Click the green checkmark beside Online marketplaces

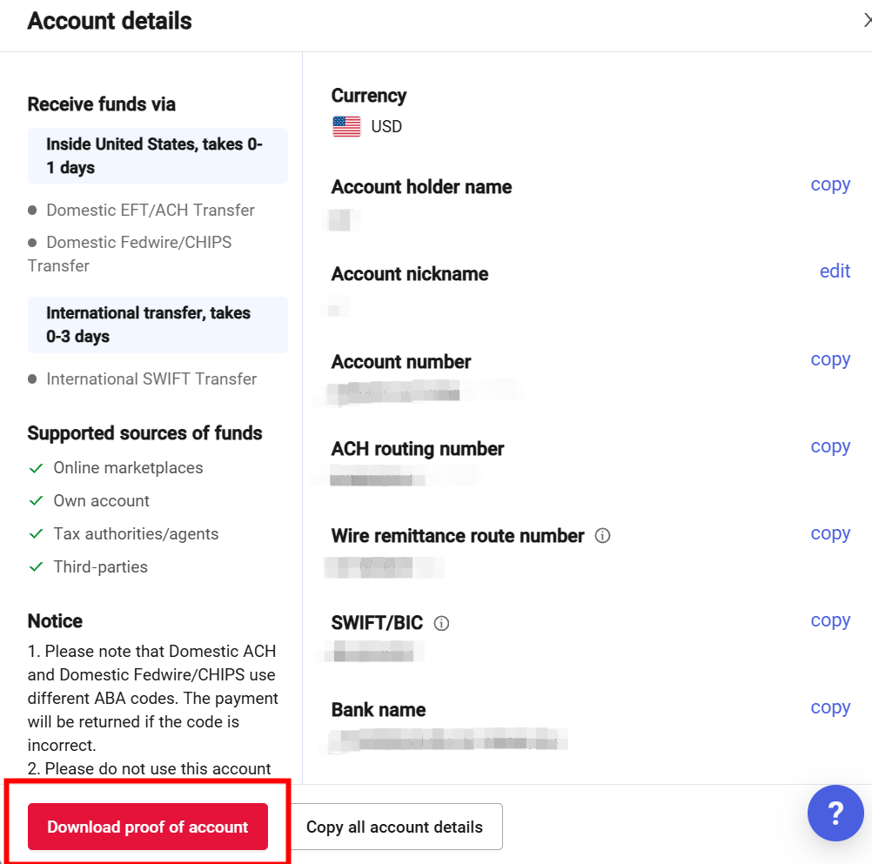(x=37, y=468)
